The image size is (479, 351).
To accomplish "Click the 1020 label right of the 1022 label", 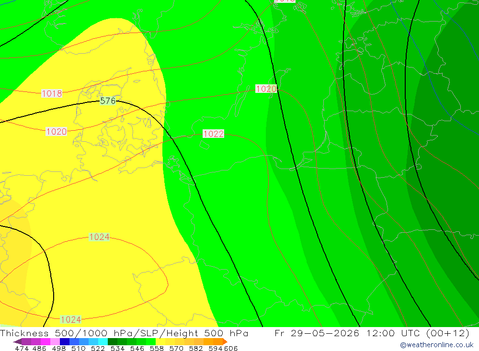I will coord(266,89).
